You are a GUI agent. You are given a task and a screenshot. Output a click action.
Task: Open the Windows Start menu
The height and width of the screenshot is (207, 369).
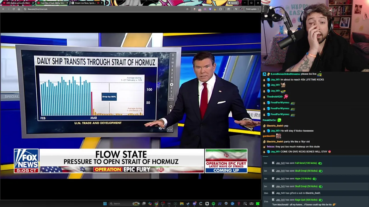(105, 204)
